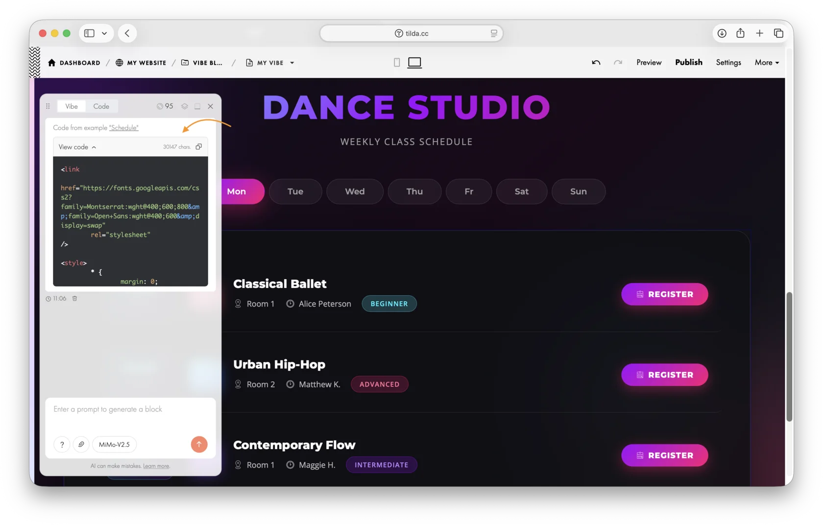This screenshot has width=823, height=525.
Task: Share the page from Safari toolbar
Action: coord(740,33)
